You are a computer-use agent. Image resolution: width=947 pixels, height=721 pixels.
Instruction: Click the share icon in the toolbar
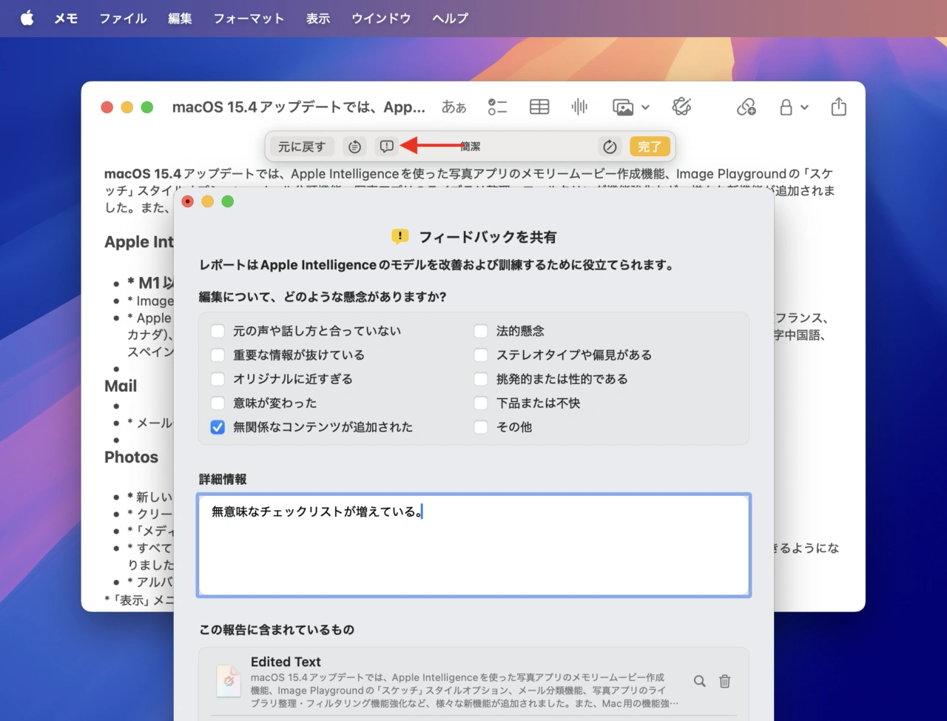[x=838, y=107]
